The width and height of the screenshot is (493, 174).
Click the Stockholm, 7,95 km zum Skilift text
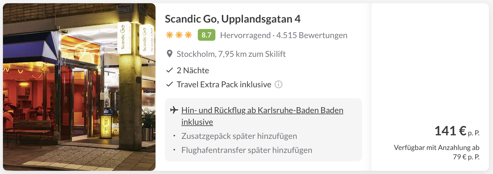[231, 54]
